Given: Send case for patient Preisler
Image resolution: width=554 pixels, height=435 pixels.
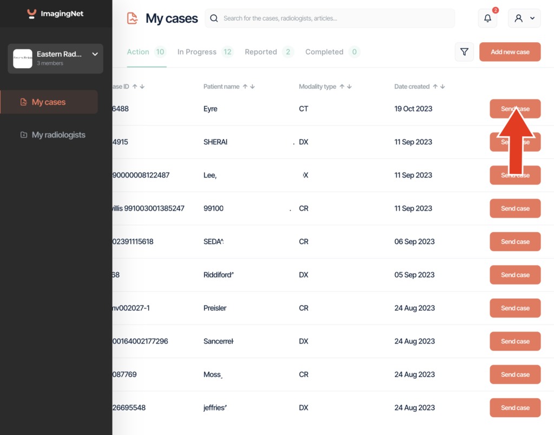Looking at the screenshot, I should coord(515,308).
